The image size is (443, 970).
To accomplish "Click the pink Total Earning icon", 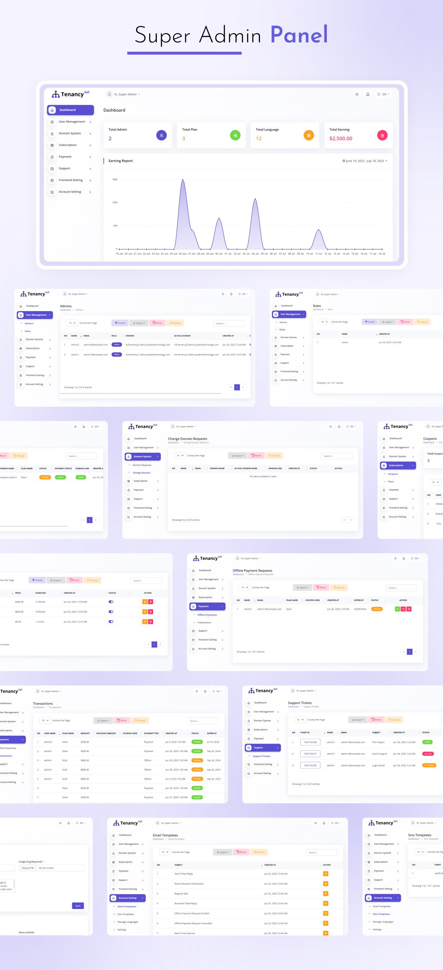I will [x=382, y=135].
